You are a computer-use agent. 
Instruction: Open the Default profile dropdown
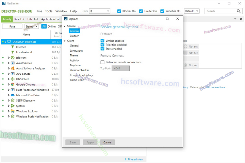pyautogui.click(x=192, y=11)
